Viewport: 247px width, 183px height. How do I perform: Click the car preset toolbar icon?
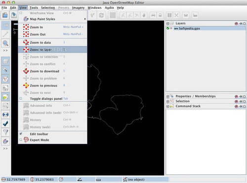(153, 15)
